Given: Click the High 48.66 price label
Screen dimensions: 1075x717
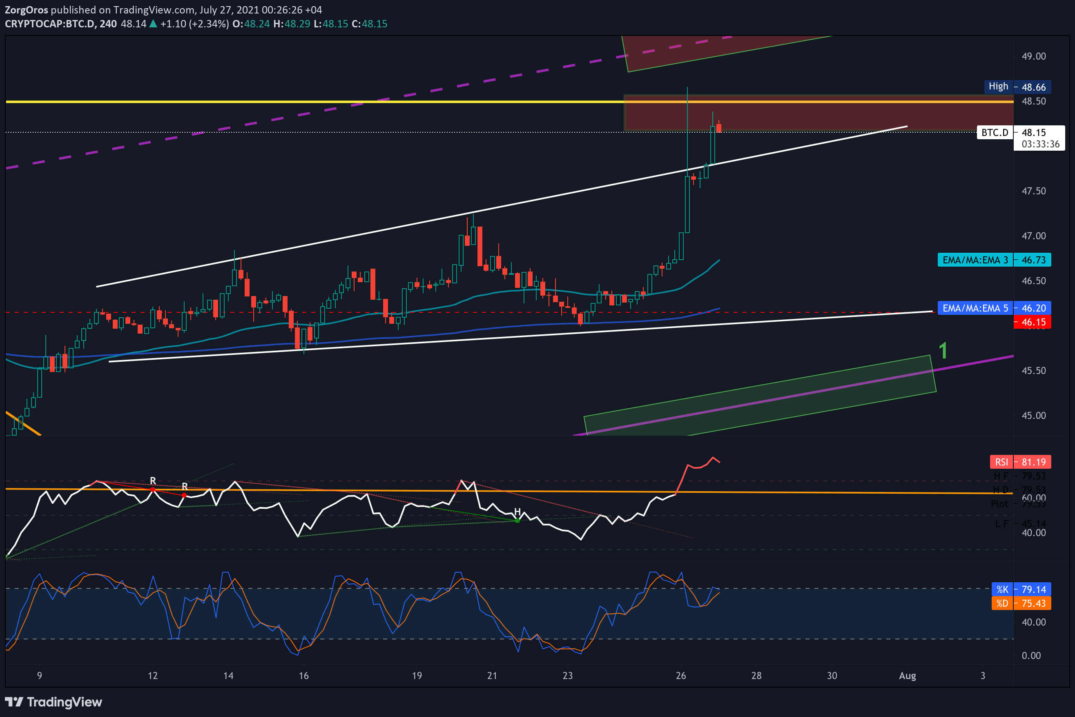Looking at the screenshot, I should click(x=1017, y=87).
